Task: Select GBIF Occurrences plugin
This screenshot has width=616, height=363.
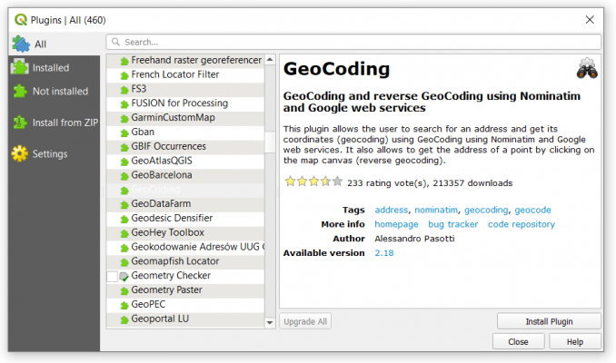Action: pos(185,146)
